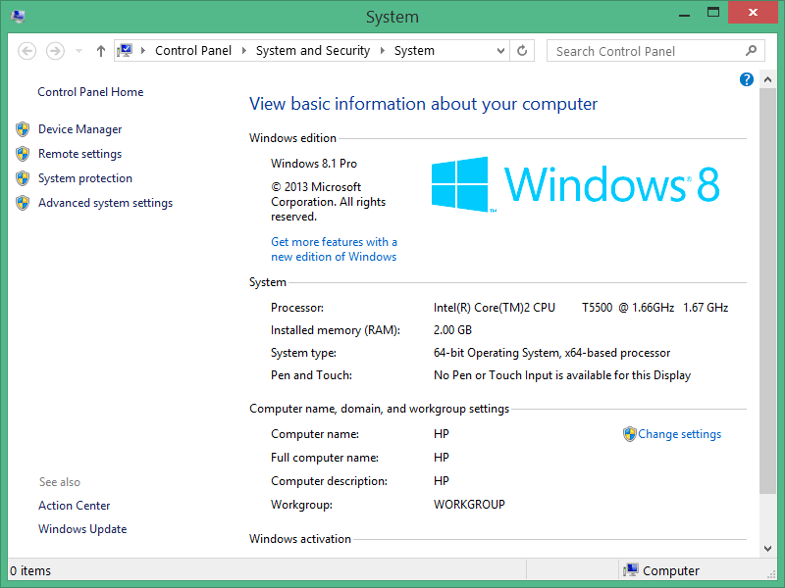This screenshot has width=785, height=588.
Task: Click the scrollbar up arrow
Action: tap(767, 79)
